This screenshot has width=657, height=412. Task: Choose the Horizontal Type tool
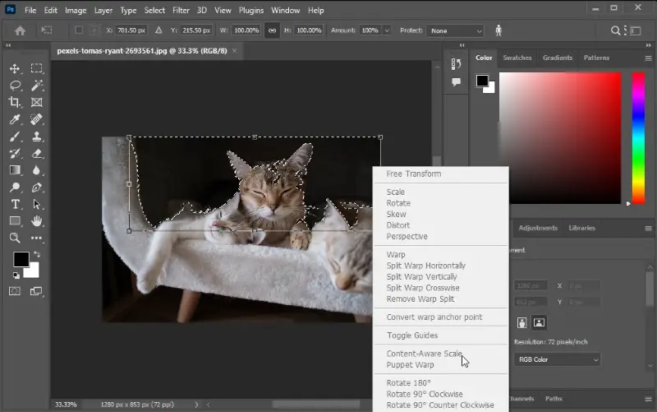tap(15, 204)
